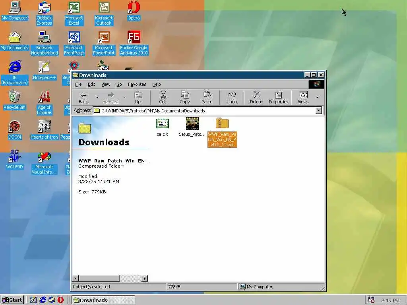Open Microsoft Visual InterDev shortcut

(x=45, y=162)
